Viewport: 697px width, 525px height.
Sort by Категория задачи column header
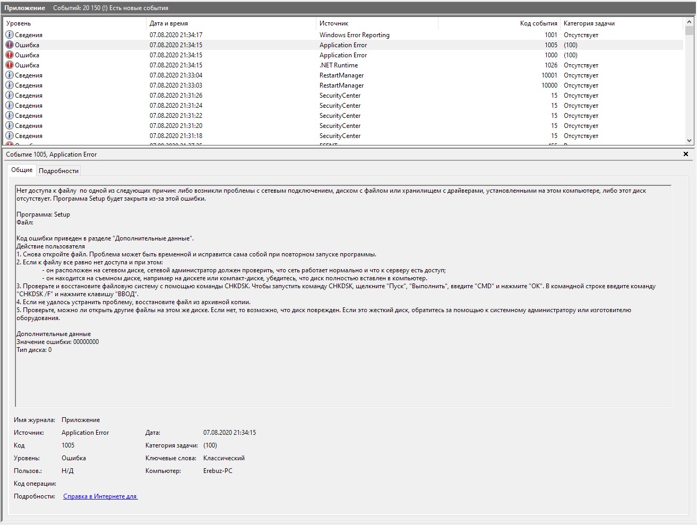[x=621, y=23]
